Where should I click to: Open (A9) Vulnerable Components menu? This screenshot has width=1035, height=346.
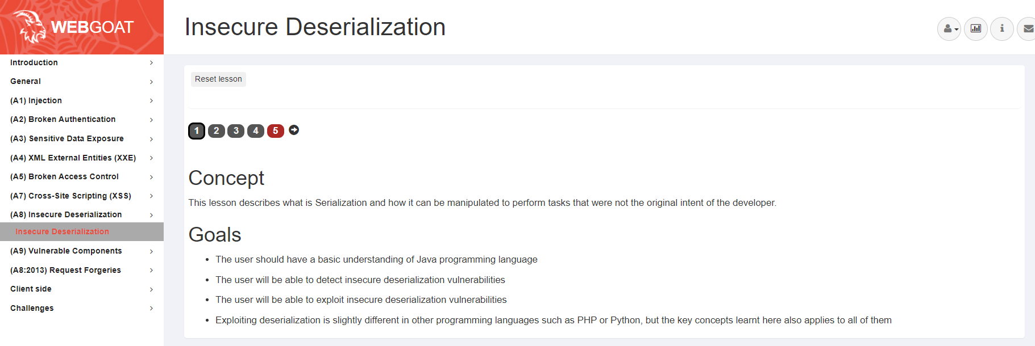(x=66, y=251)
